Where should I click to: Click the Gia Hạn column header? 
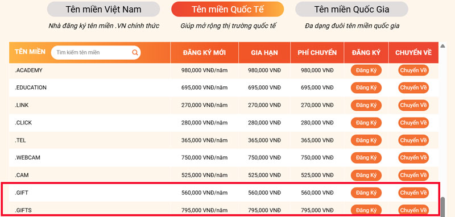(264, 53)
